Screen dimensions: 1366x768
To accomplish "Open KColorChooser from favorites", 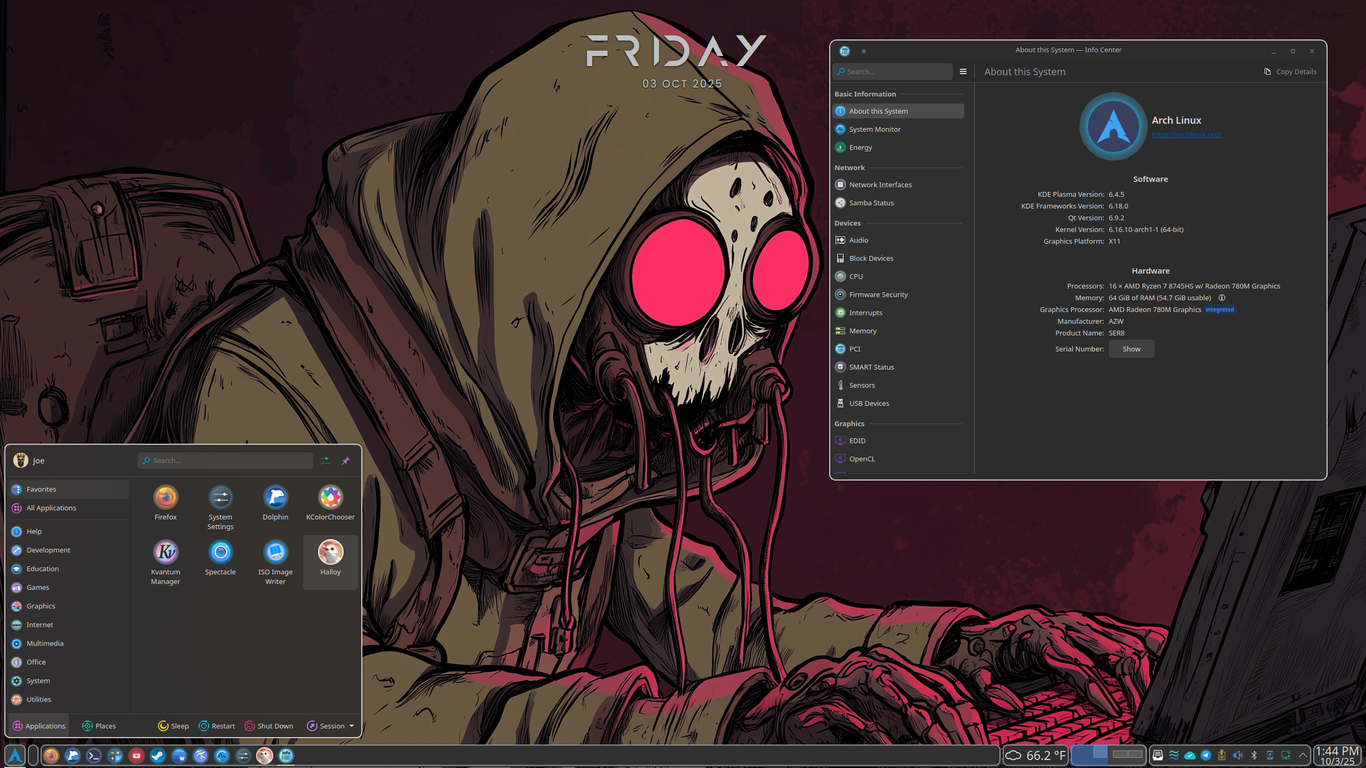I will pos(330,498).
